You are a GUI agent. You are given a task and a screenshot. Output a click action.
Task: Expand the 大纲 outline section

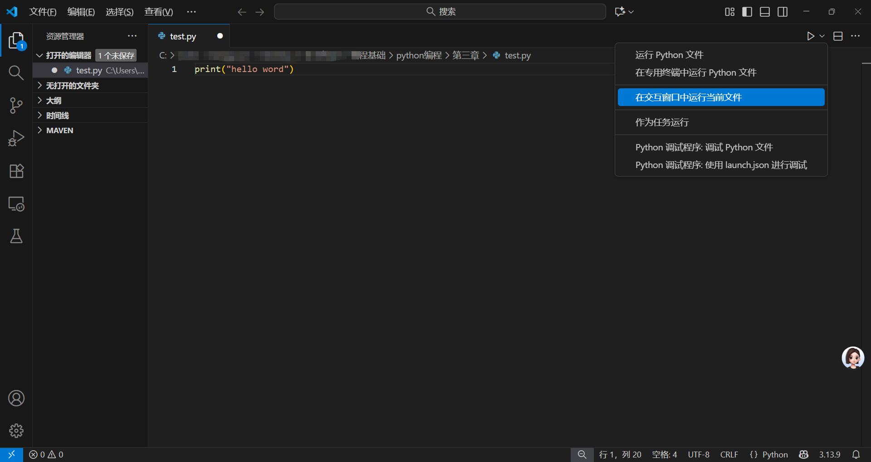coord(54,101)
